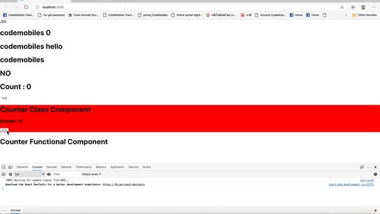The width and height of the screenshot is (380, 214).
Task: Open the Online syntax highli... bookmark
Action: (186, 15)
